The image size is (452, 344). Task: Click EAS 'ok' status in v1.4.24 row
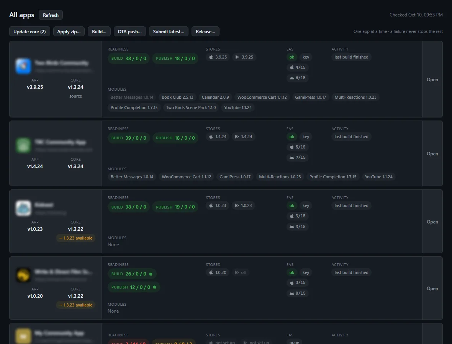[x=292, y=137]
